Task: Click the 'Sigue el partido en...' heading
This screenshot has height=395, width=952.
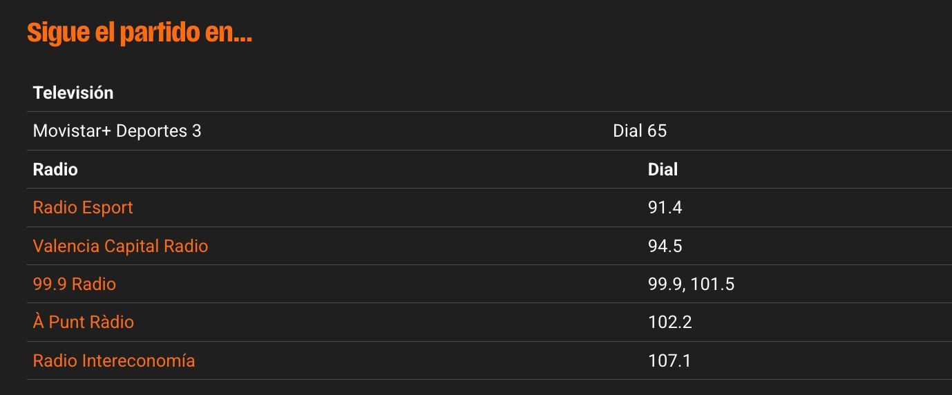Action: (x=139, y=32)
